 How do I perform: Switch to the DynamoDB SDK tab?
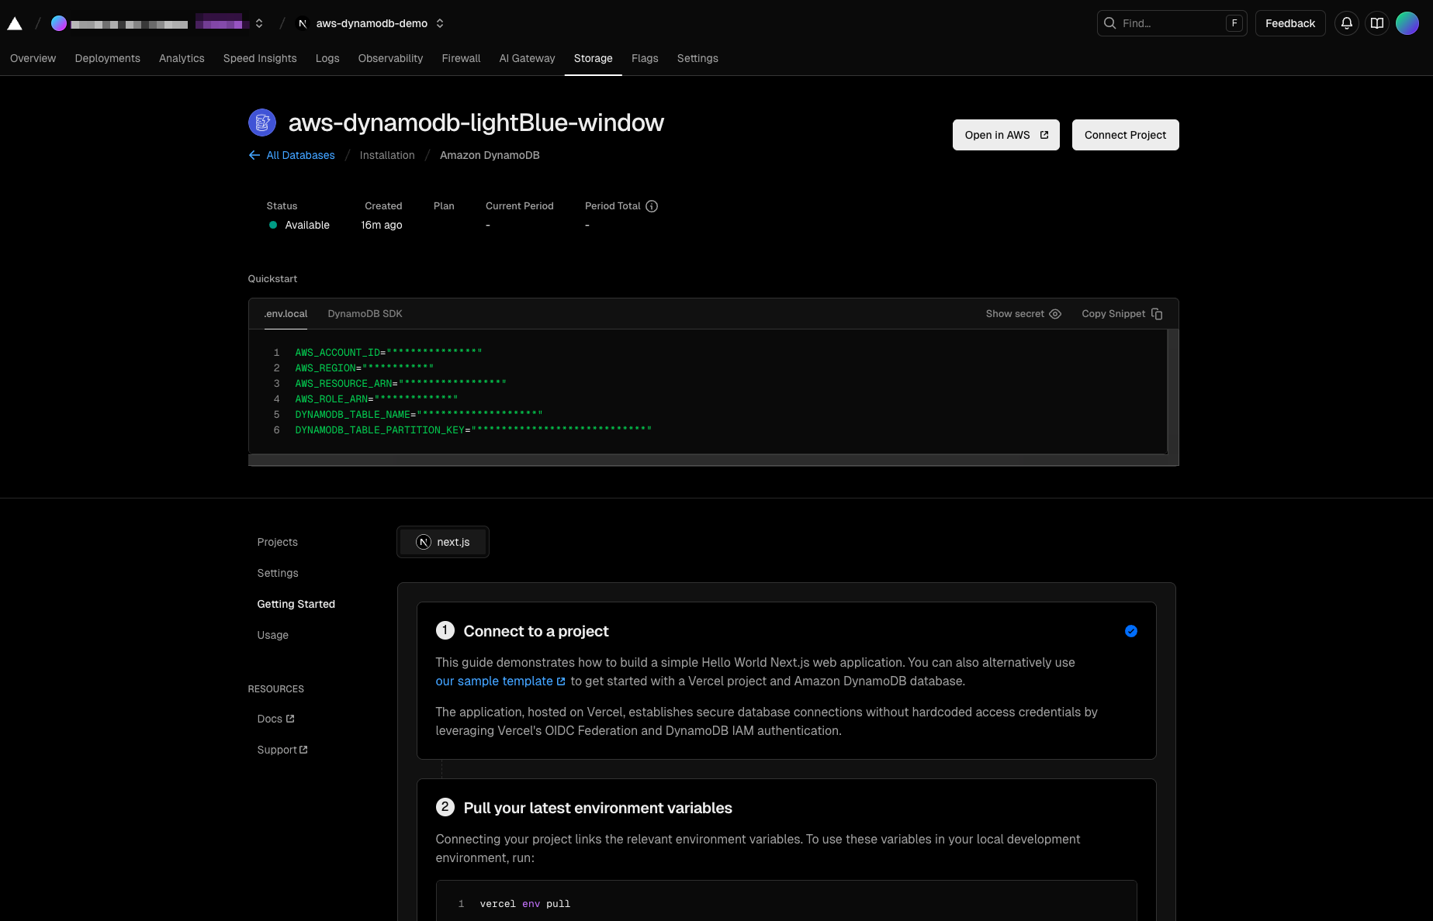(365, 314)
